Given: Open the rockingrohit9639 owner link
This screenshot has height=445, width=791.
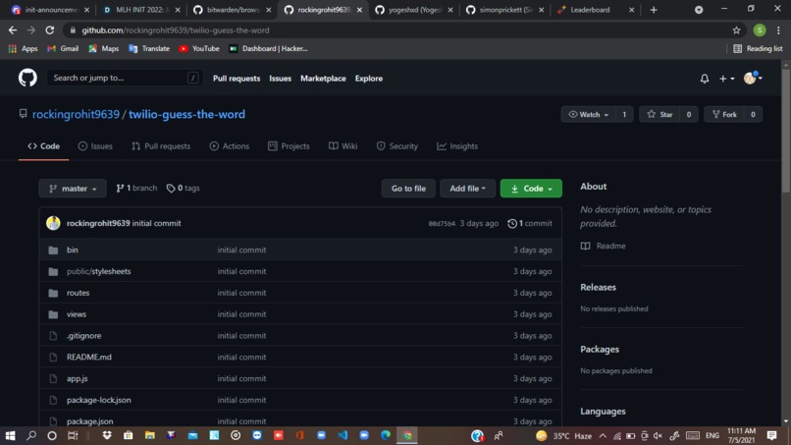Looking at the screenshot, I should click(76, 114).
